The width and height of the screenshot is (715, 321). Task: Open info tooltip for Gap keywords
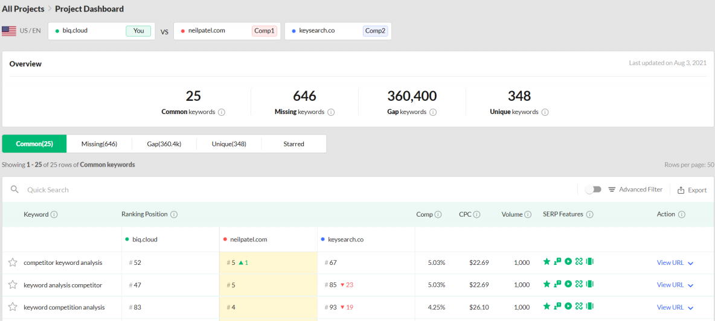pos(433,112)
